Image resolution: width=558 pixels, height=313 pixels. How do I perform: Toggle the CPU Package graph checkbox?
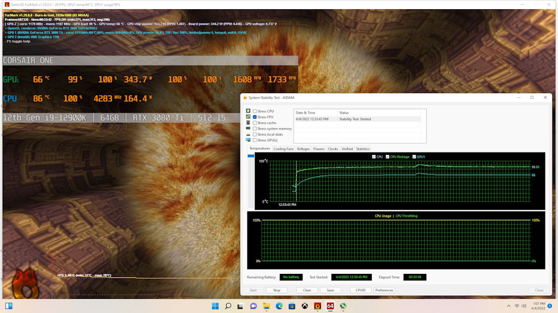coord(387,156)
